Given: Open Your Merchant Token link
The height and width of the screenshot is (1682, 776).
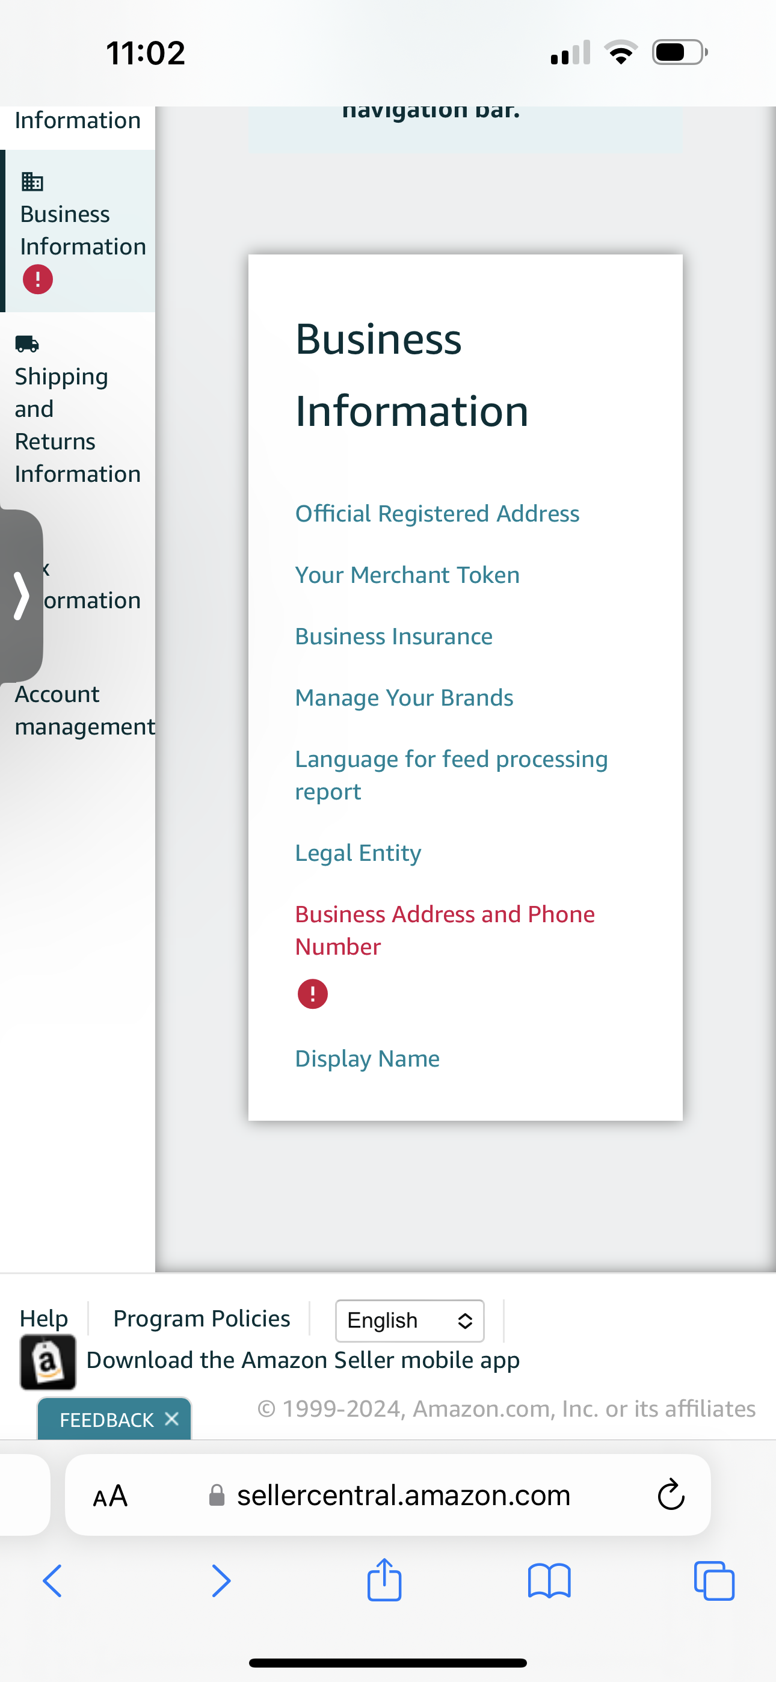Looking at the screenshot, I should coord(407,575).
